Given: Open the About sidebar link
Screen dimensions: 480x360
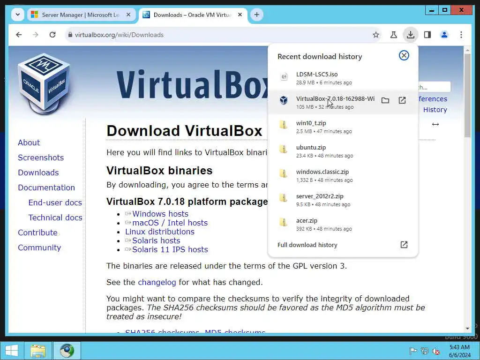Looking at the screenshot, I should pyautogui.click(x=29, y=142).
